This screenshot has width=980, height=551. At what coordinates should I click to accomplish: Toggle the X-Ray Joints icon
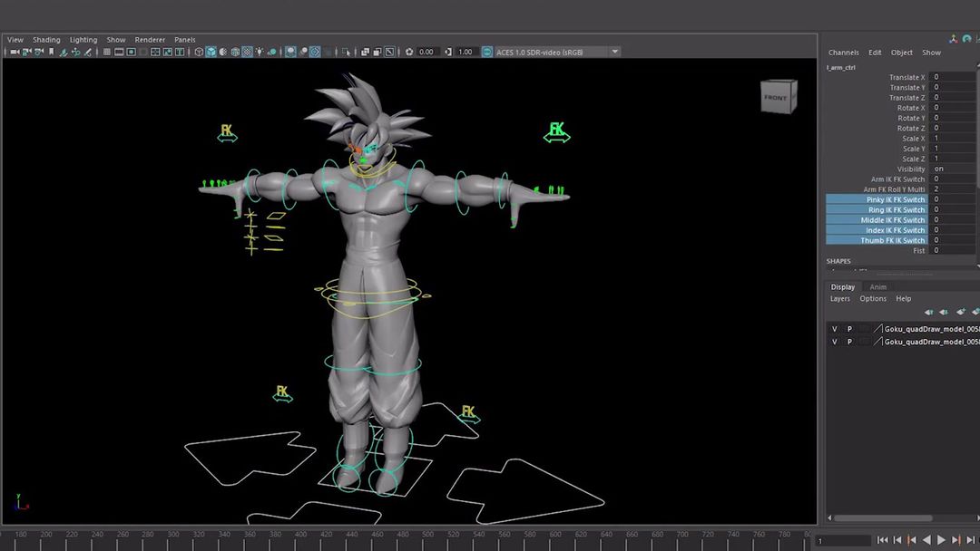(x=388, y=52)
